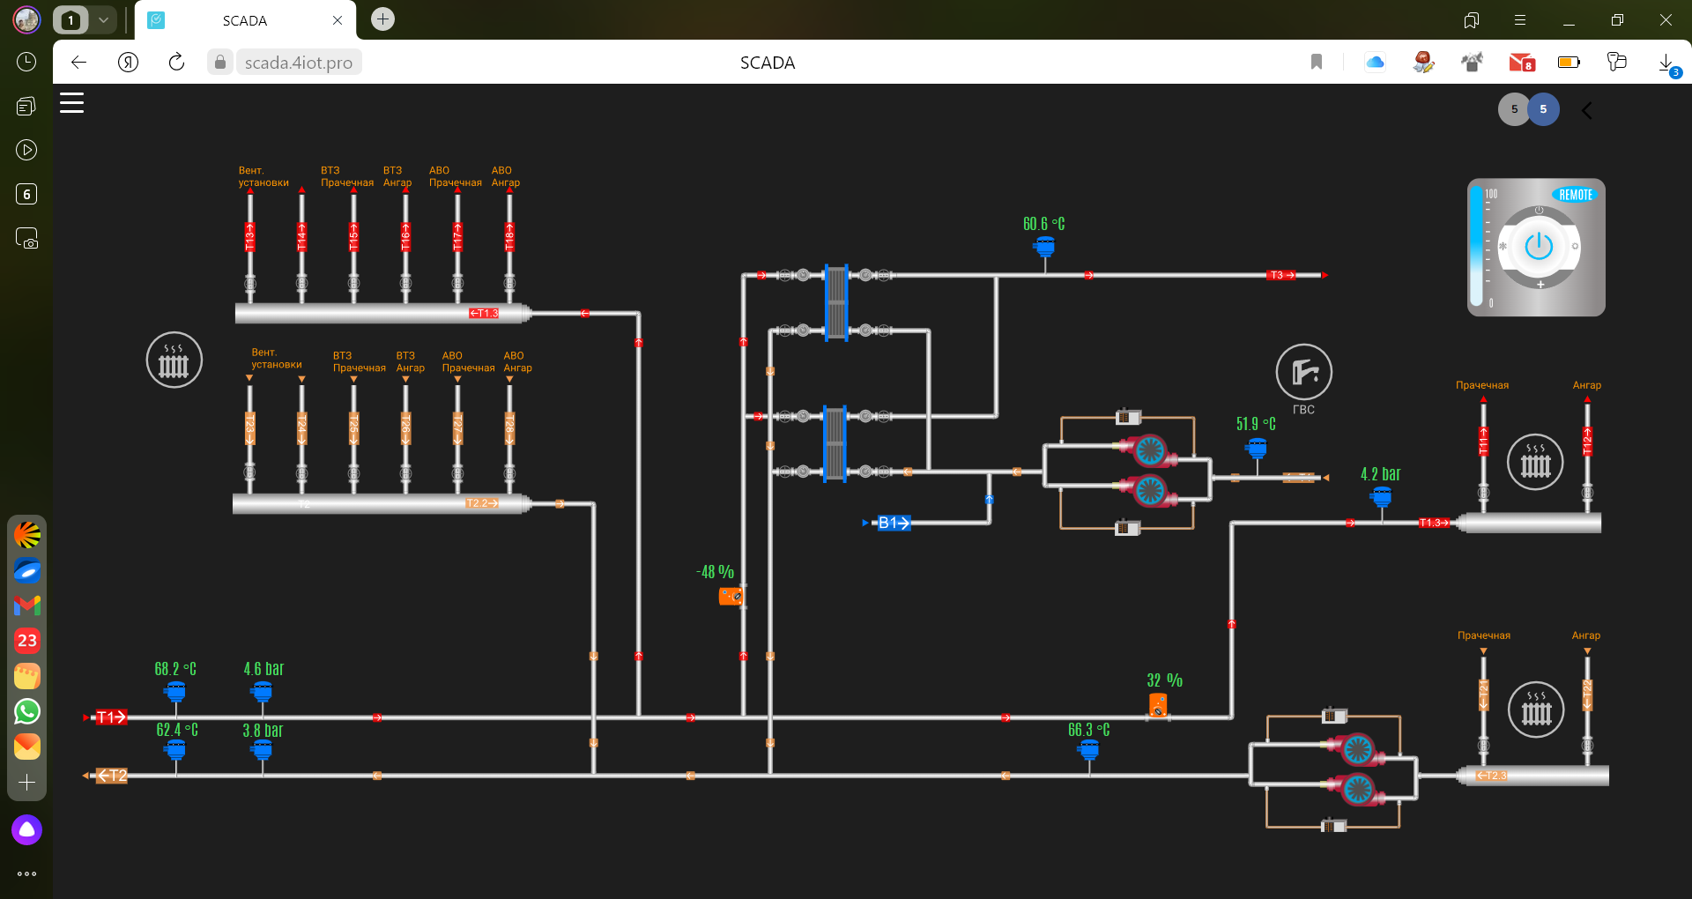Click the top ГВС circulation pump
The image size is (1692, 899).
1148,450
